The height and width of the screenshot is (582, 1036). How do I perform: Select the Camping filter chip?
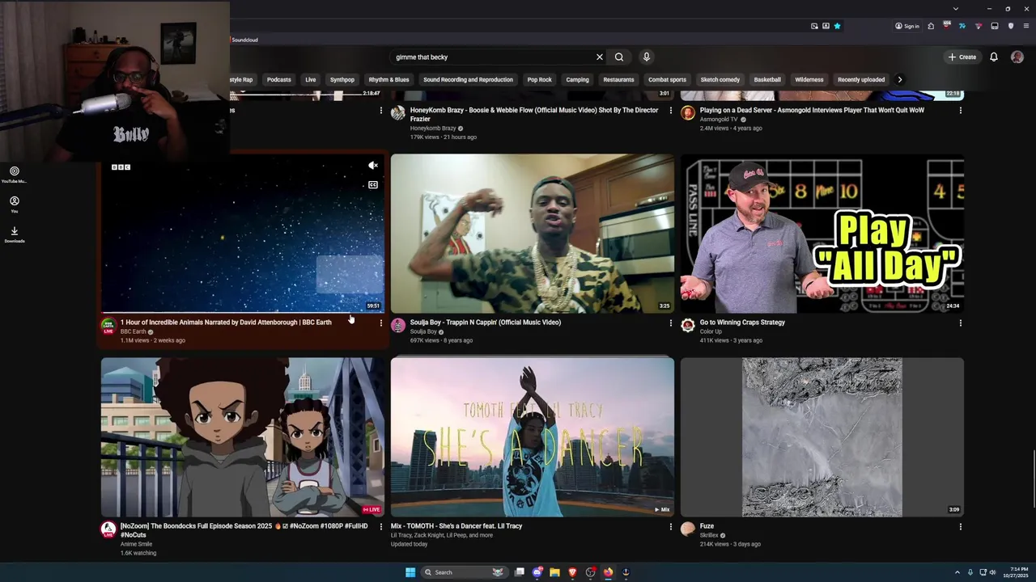coord(577,79)
